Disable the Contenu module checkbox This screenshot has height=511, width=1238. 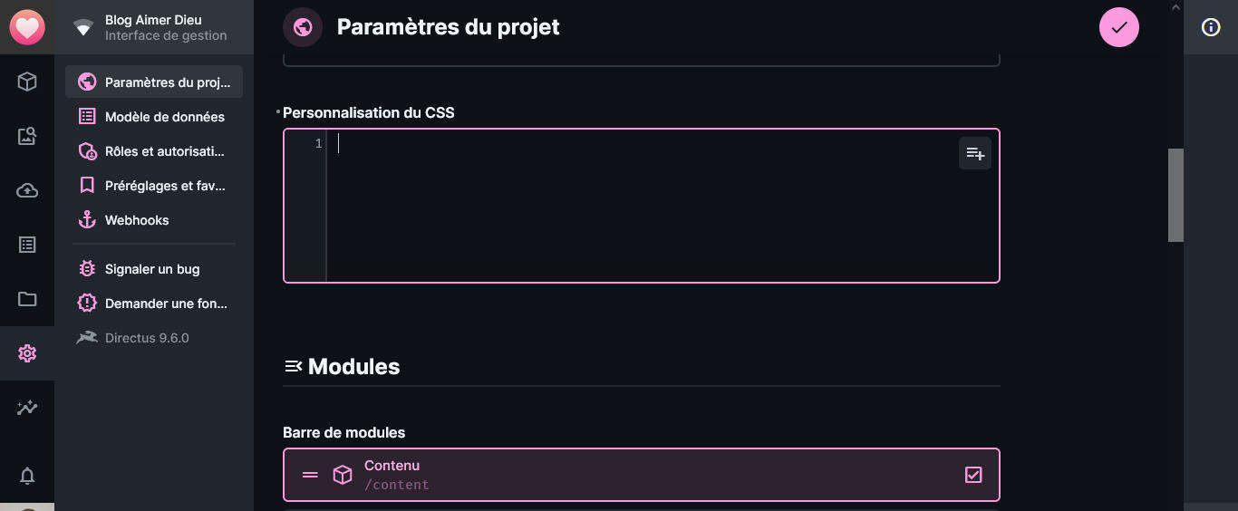973,475
